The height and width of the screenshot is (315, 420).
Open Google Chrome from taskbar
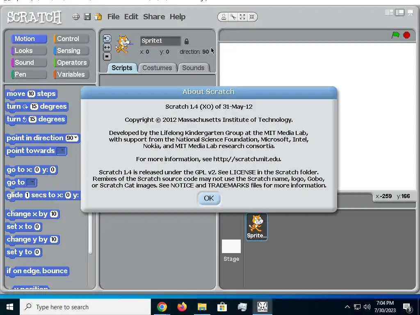[162, 307]
